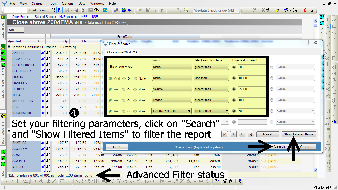The height and width of the screenshot is (190, 338).
Task: Open the Windows menu
Action: [97, 4]
